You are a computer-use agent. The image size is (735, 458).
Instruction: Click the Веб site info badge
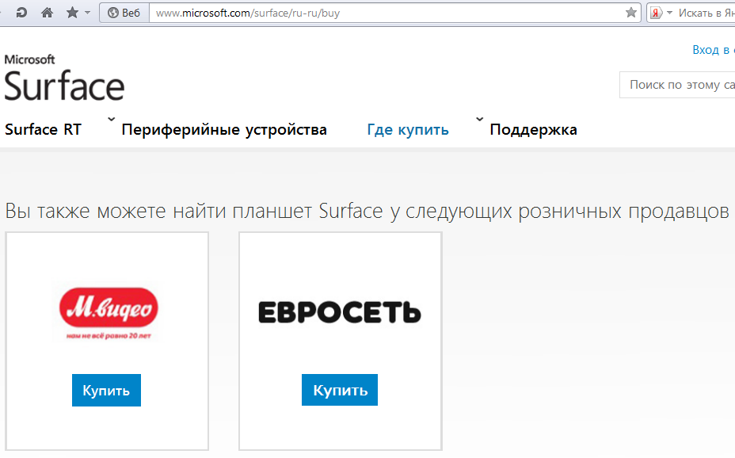[124, 13]
